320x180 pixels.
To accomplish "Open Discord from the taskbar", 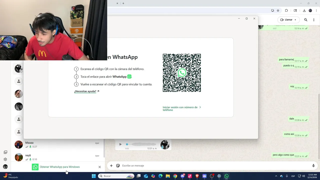I will [182, 176].
